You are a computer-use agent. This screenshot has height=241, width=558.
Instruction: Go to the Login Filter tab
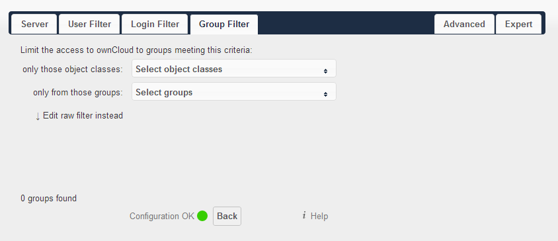[155, 24]
